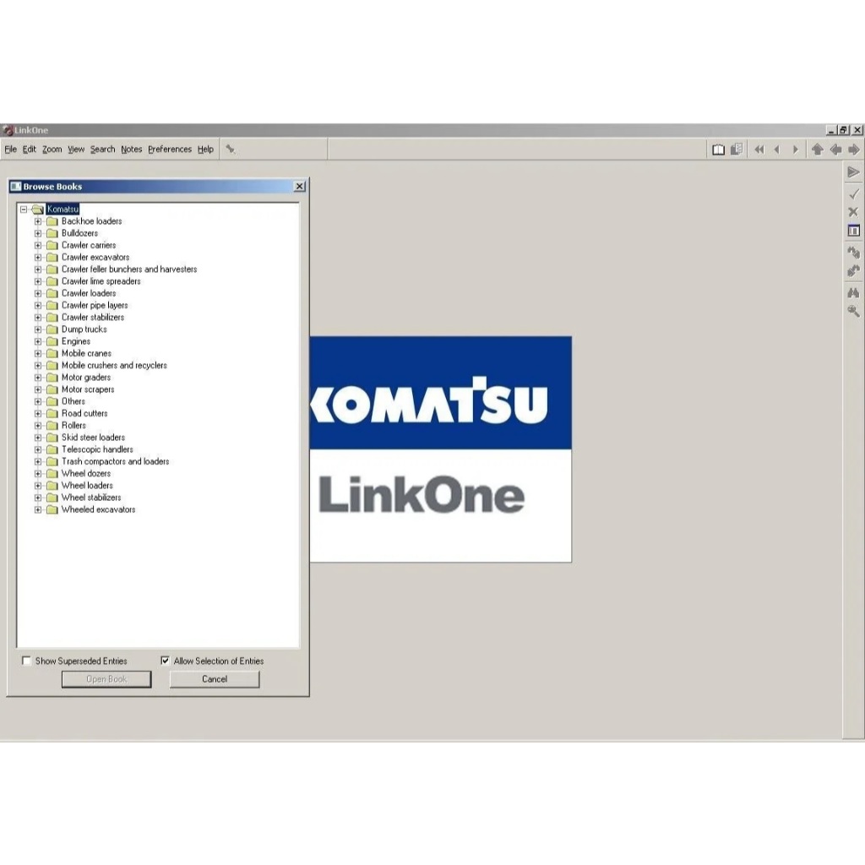Screen dimensions: 865x865
Task: Click the binoculars search icon on the right
Action: coord(852,293)
